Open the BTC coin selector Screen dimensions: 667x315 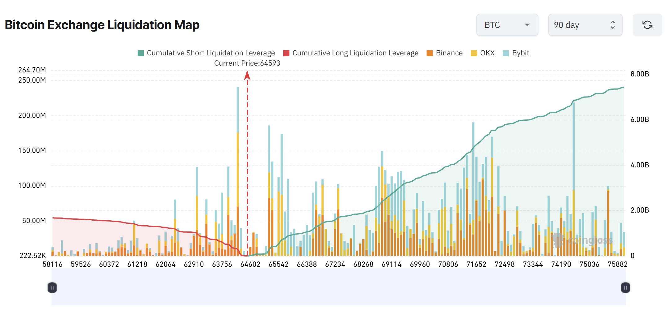pyautogui.click(x=507, y=25)
